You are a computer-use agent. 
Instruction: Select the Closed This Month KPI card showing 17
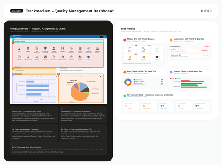pyautogui.click(x=202, y=106)
